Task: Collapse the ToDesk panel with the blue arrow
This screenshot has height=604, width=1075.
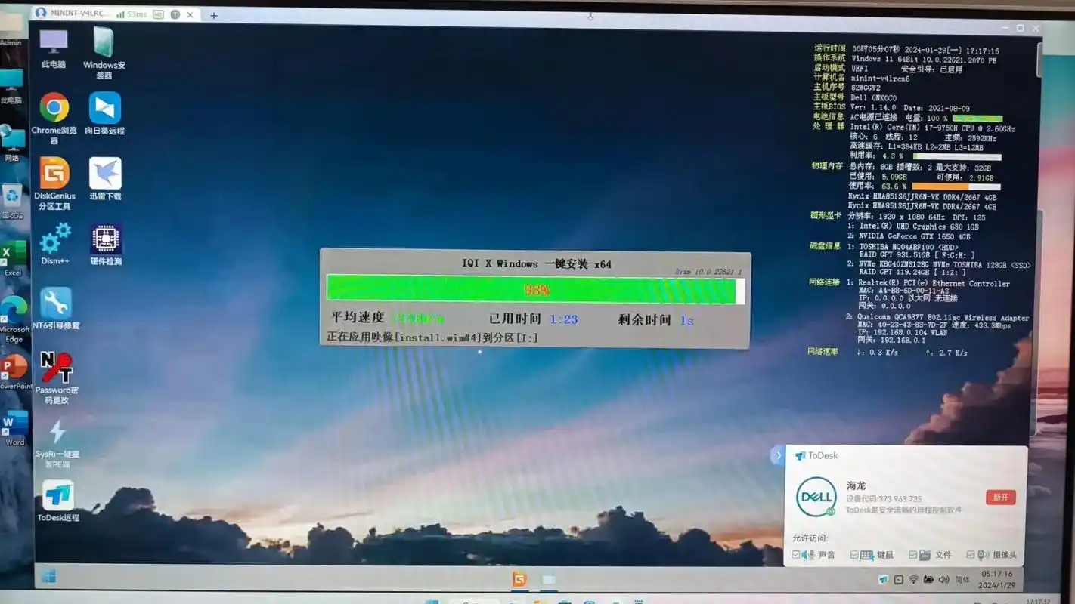Action: (778, 455)
